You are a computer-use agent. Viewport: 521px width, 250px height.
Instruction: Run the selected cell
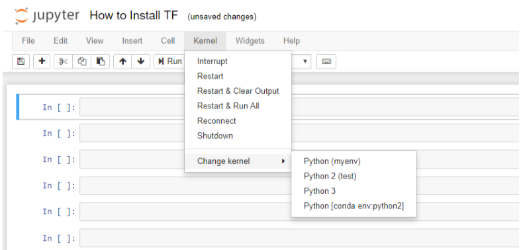coord(169,62)
